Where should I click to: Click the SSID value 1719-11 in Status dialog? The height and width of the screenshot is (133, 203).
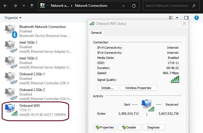[x=173, y=63]
